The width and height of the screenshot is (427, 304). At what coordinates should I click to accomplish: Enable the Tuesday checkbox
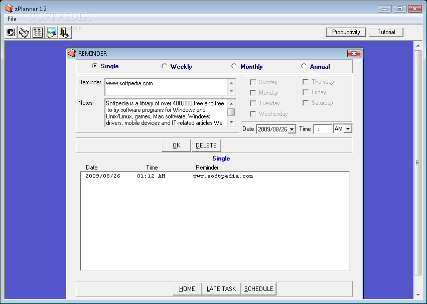pyautogui.click(x=253, y=103)
